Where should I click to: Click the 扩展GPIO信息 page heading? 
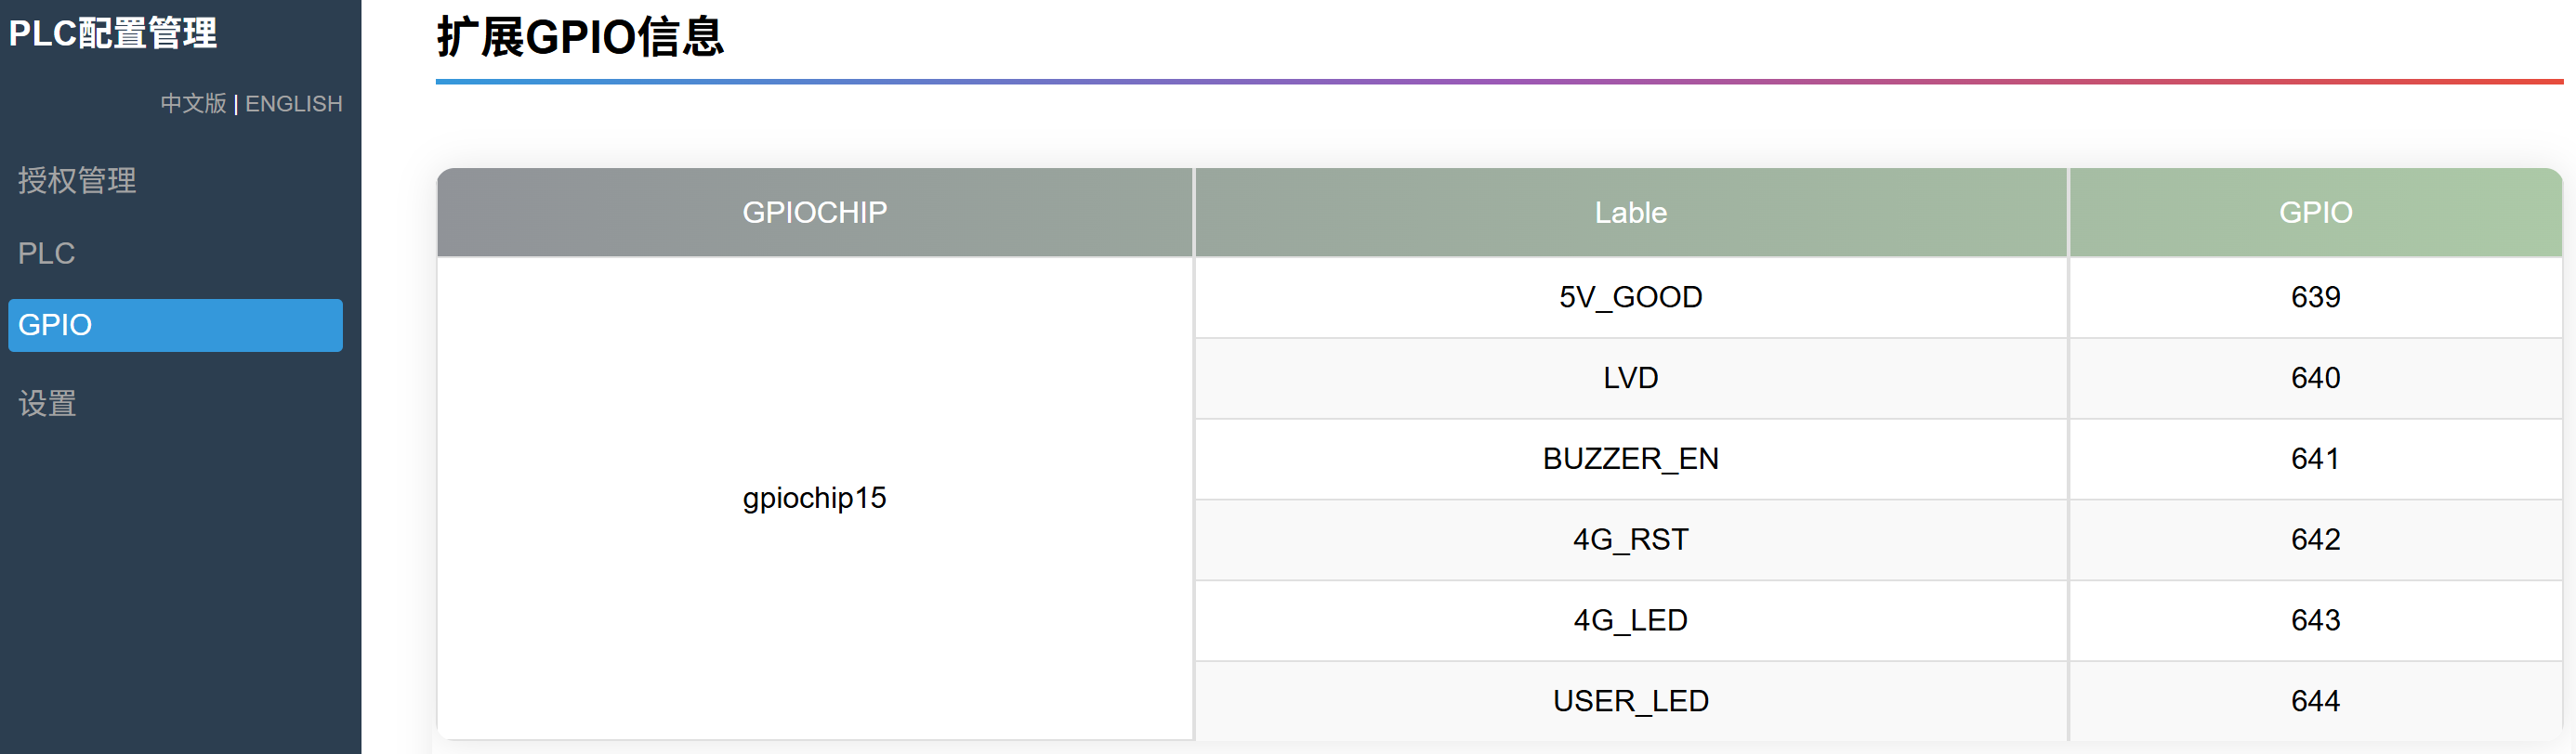pyautogui.click(x=580, y=38)
